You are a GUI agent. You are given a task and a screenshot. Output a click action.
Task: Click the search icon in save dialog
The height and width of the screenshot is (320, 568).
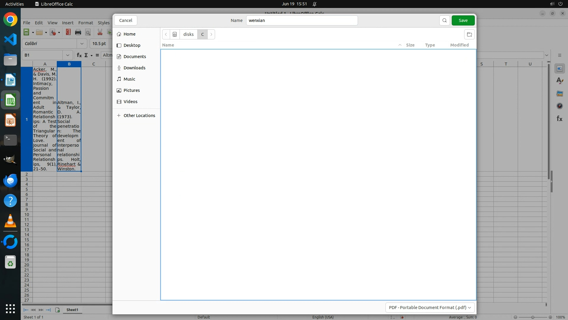pos(444,20)
